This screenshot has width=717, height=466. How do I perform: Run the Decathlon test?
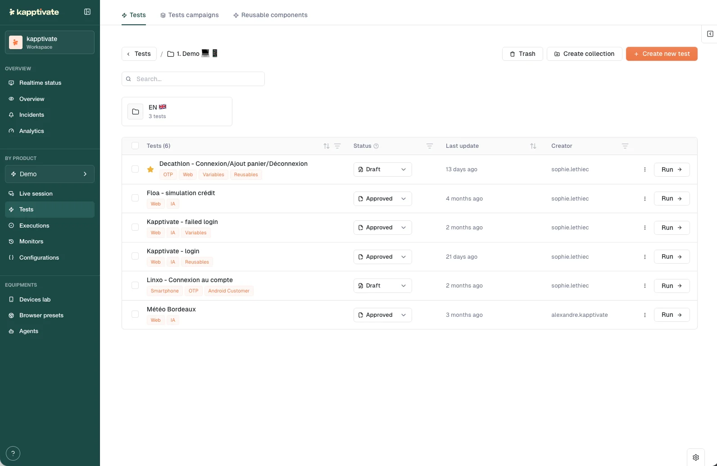tap(672, 169)
